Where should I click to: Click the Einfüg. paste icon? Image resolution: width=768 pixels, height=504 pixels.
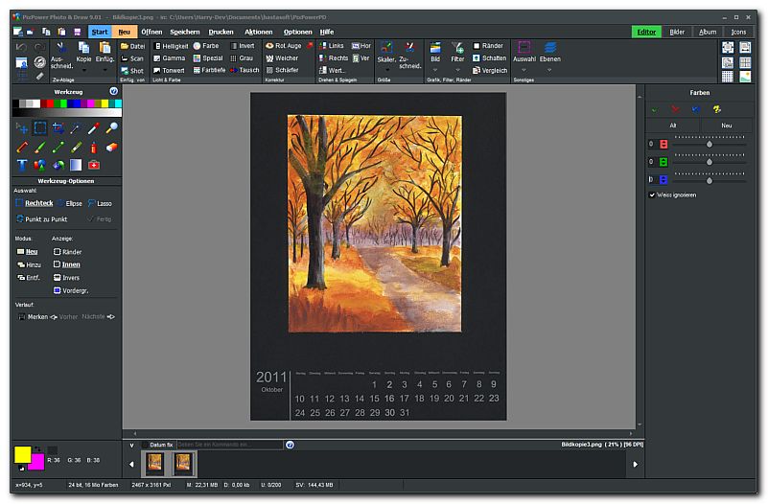(x=105, y=48)
